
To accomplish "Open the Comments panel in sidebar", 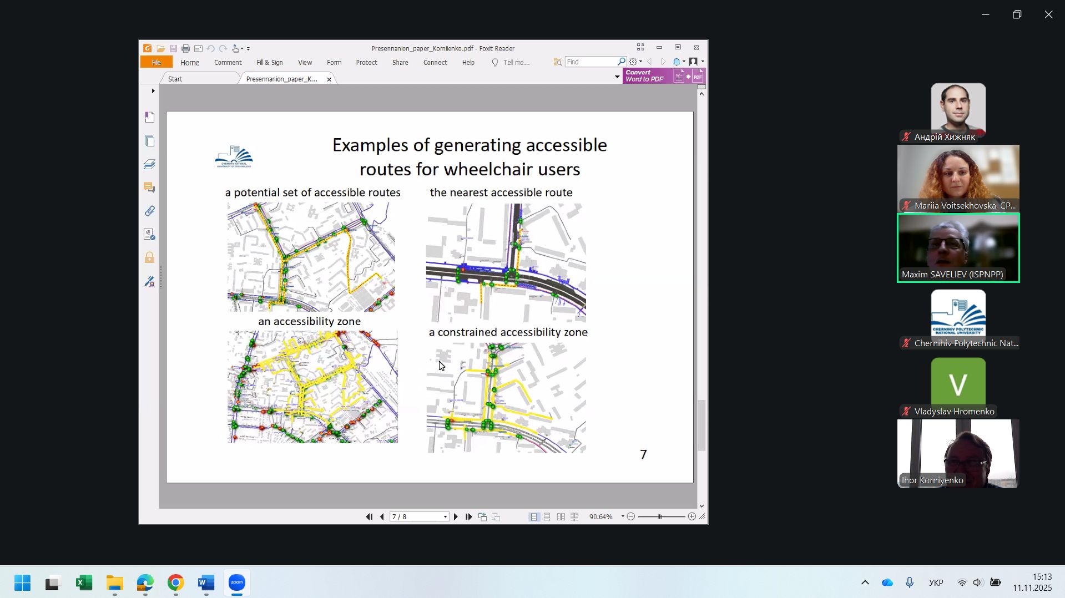I will [149, 187].
